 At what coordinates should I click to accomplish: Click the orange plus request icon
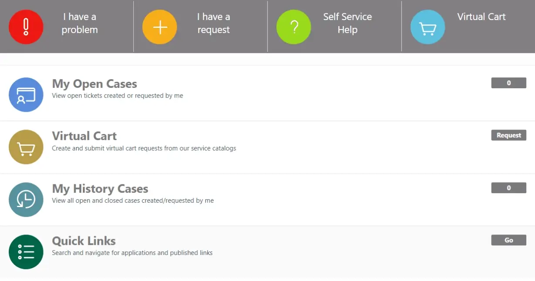pyautogui.click(x=160, y=27)
